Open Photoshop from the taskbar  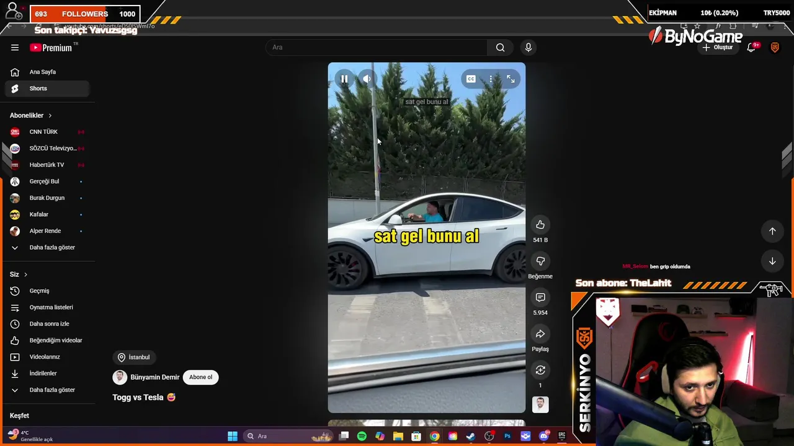click(507, 436)
